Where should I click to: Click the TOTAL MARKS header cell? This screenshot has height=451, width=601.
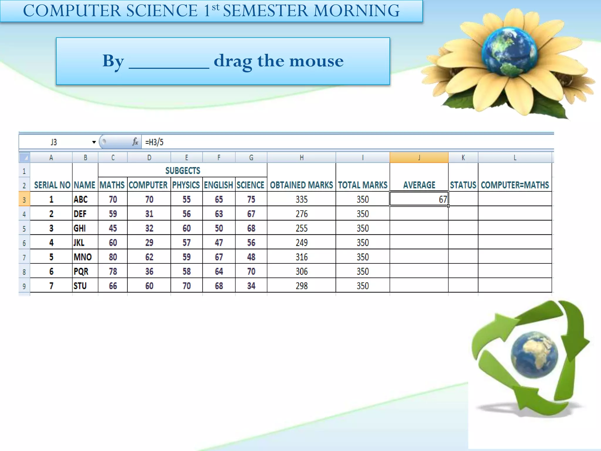tap(363, 178)
